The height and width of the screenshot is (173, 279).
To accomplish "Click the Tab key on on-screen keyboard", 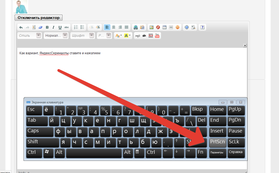I will 37,121.
